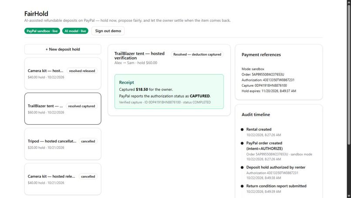Create a new deposit hold

63,49
